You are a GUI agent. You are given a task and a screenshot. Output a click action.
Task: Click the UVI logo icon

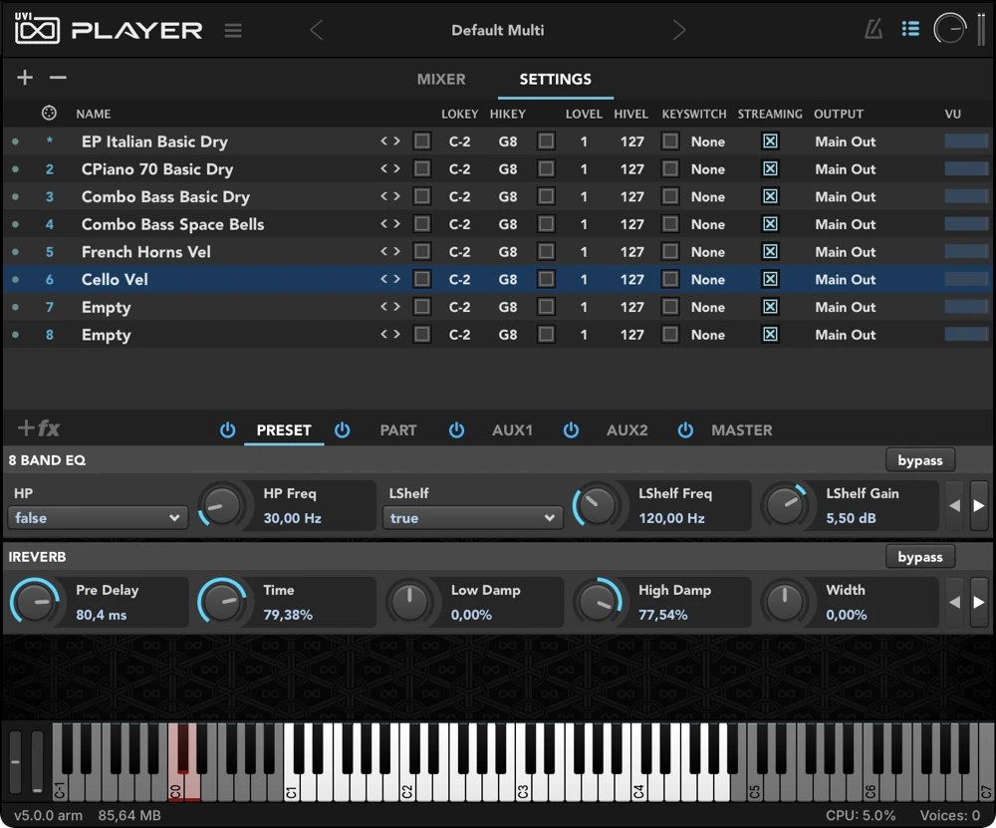37,29
